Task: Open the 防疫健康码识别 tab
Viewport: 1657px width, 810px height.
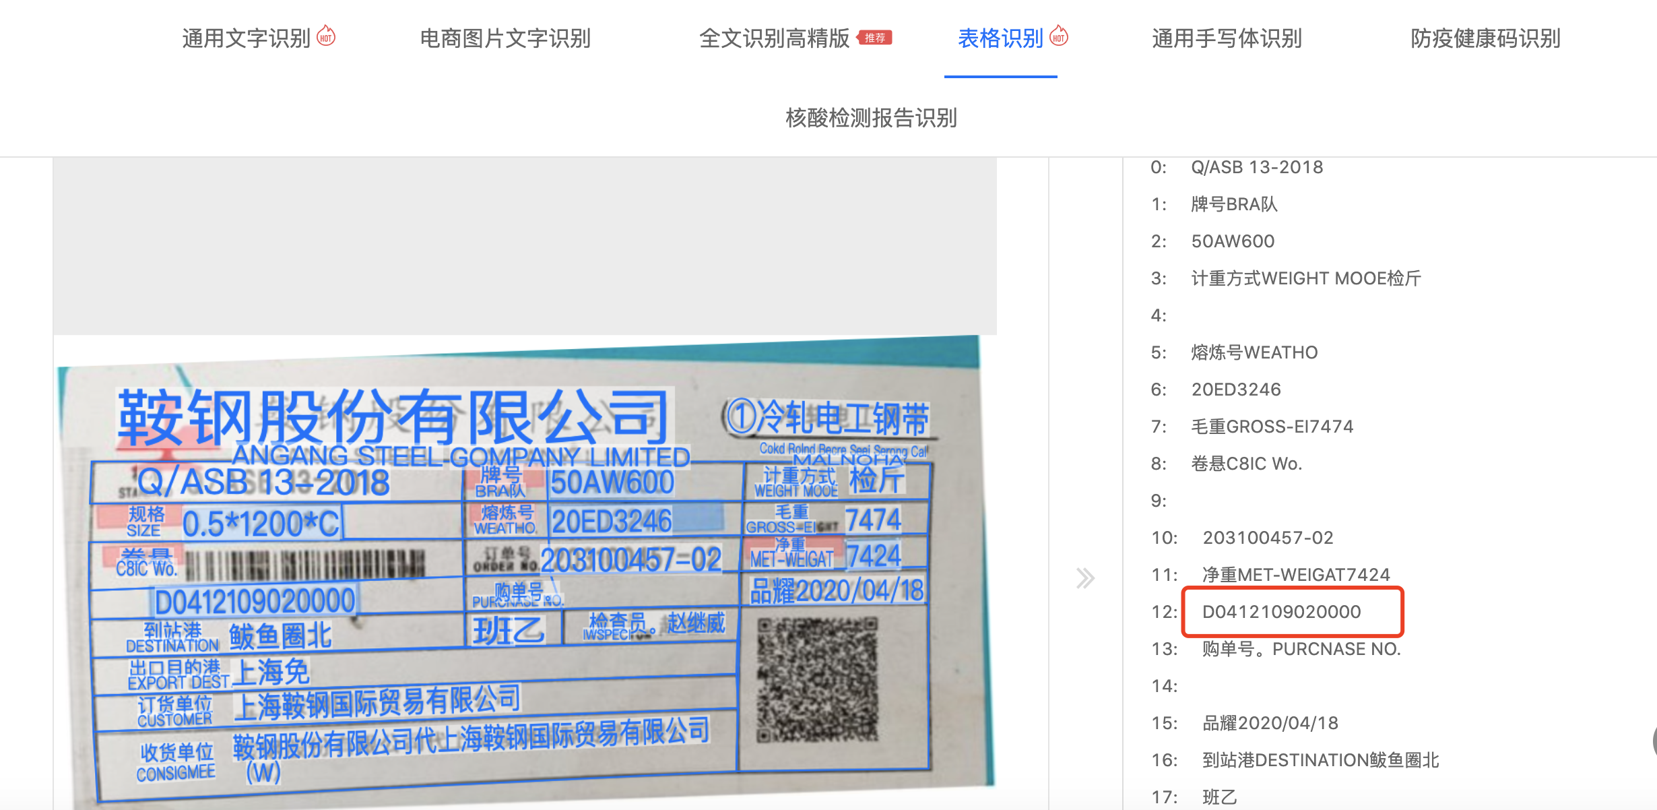Action: pos(1485,38)
